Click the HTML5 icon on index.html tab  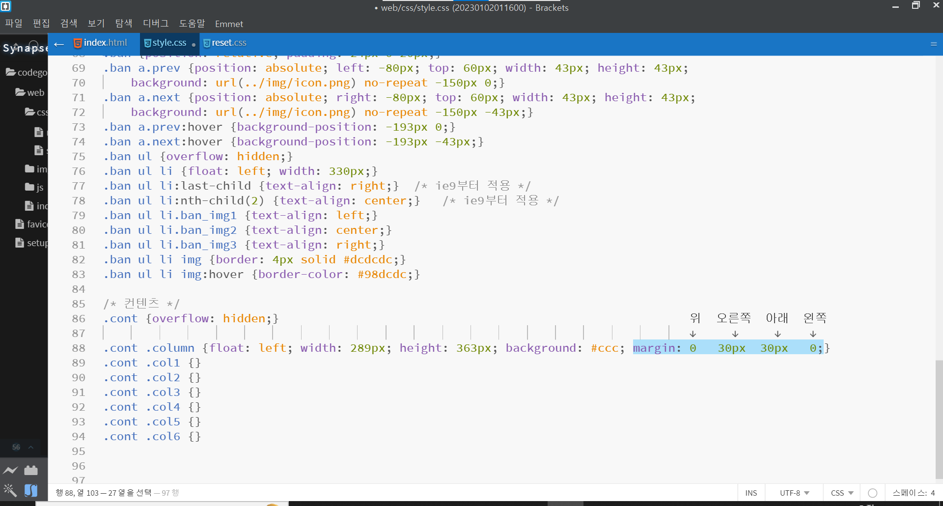pos(78,43)
